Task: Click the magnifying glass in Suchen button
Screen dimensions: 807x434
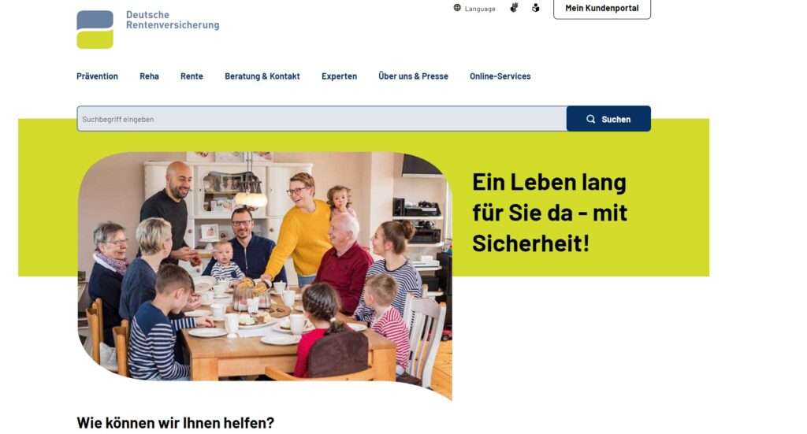Action: (x=590, y=119)
